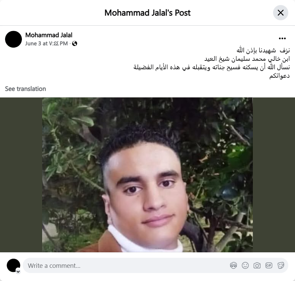Open the post photo of the man
The image size is (295, 281).
coord(147,175)
